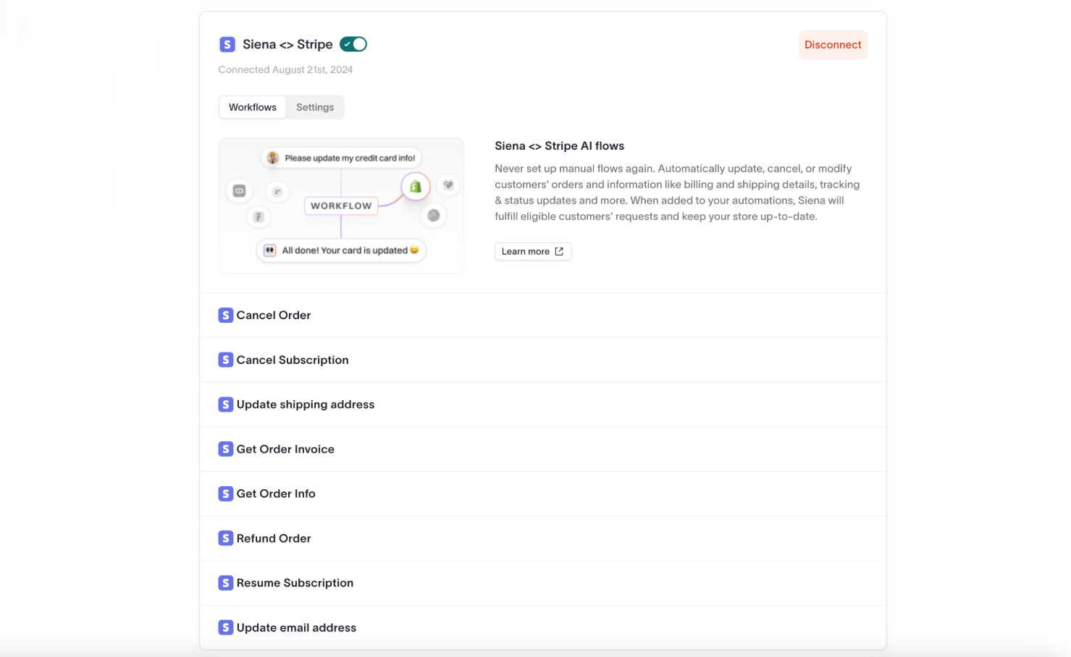Disconnect the Stripe integration
1071x657 pixels.
[833, 45]
